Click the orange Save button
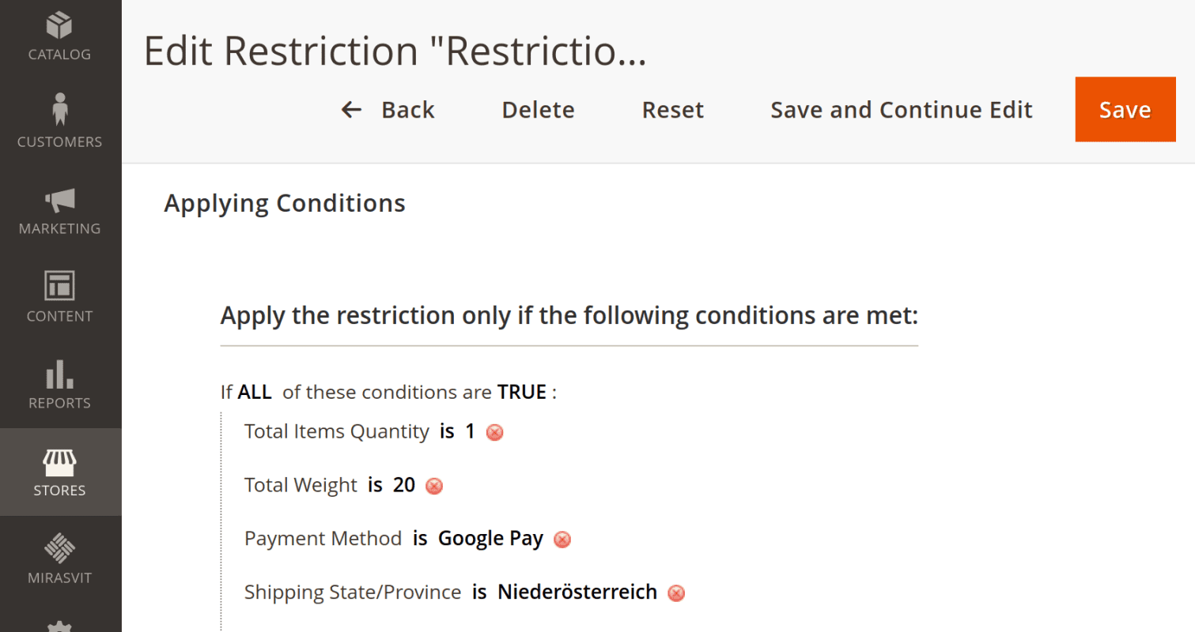1195x632 pixels. [x=1125, y=110]
